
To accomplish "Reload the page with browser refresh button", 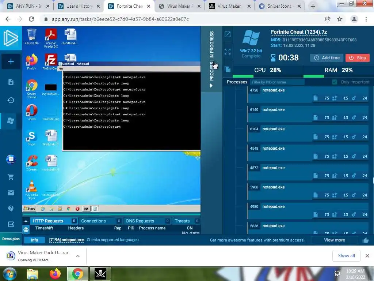I will tap(31, 19).
